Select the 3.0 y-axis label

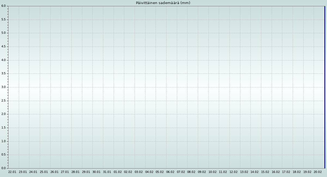pos(3,87)
